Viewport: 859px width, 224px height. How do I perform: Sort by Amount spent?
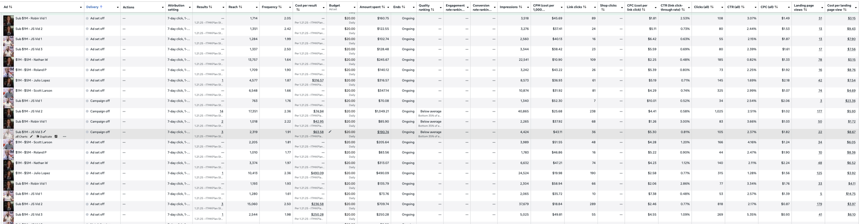(383, 7)
